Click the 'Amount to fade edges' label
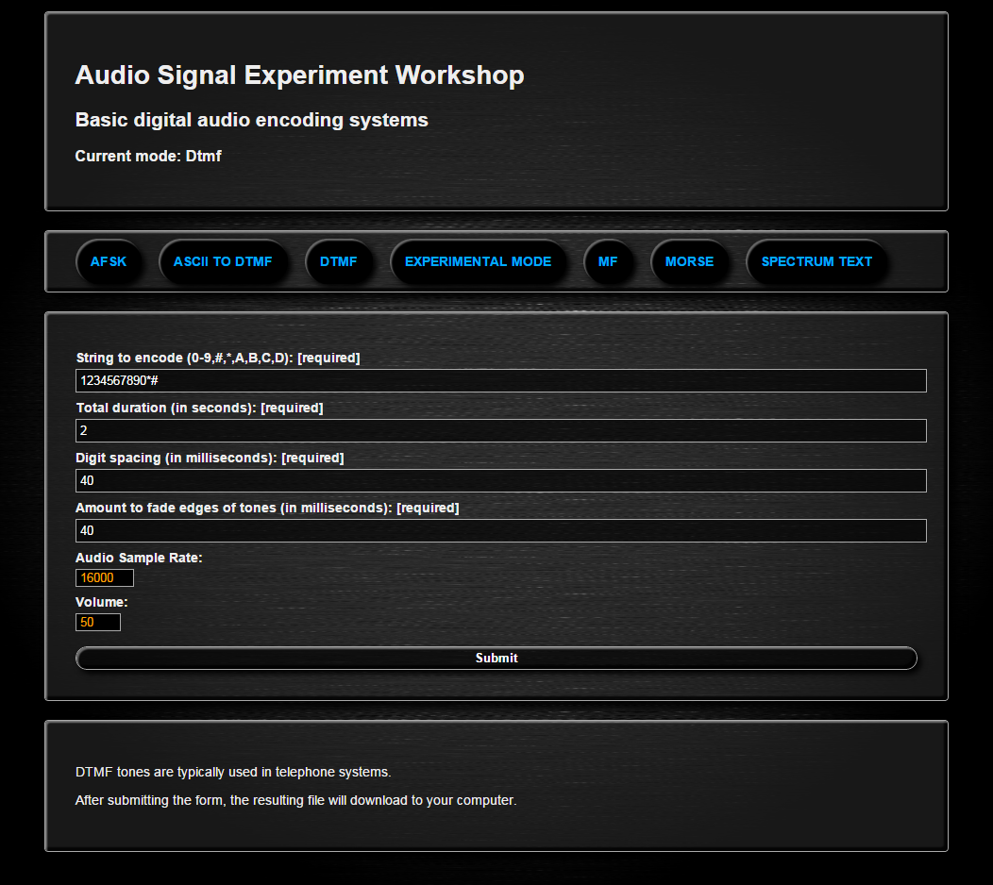The width and height of the screenshot is (993, 885). tap(267, 508)
